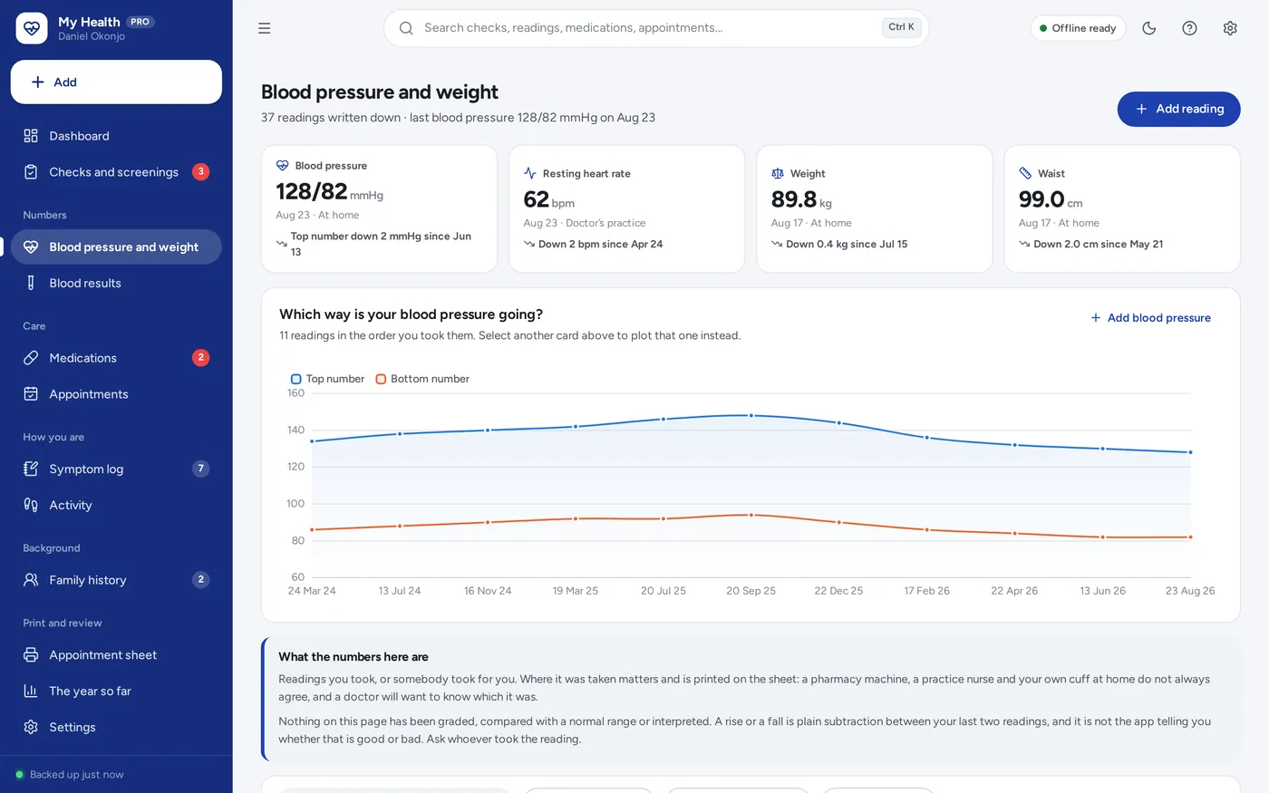Click the Activity footprints icon

coord(31,505)
